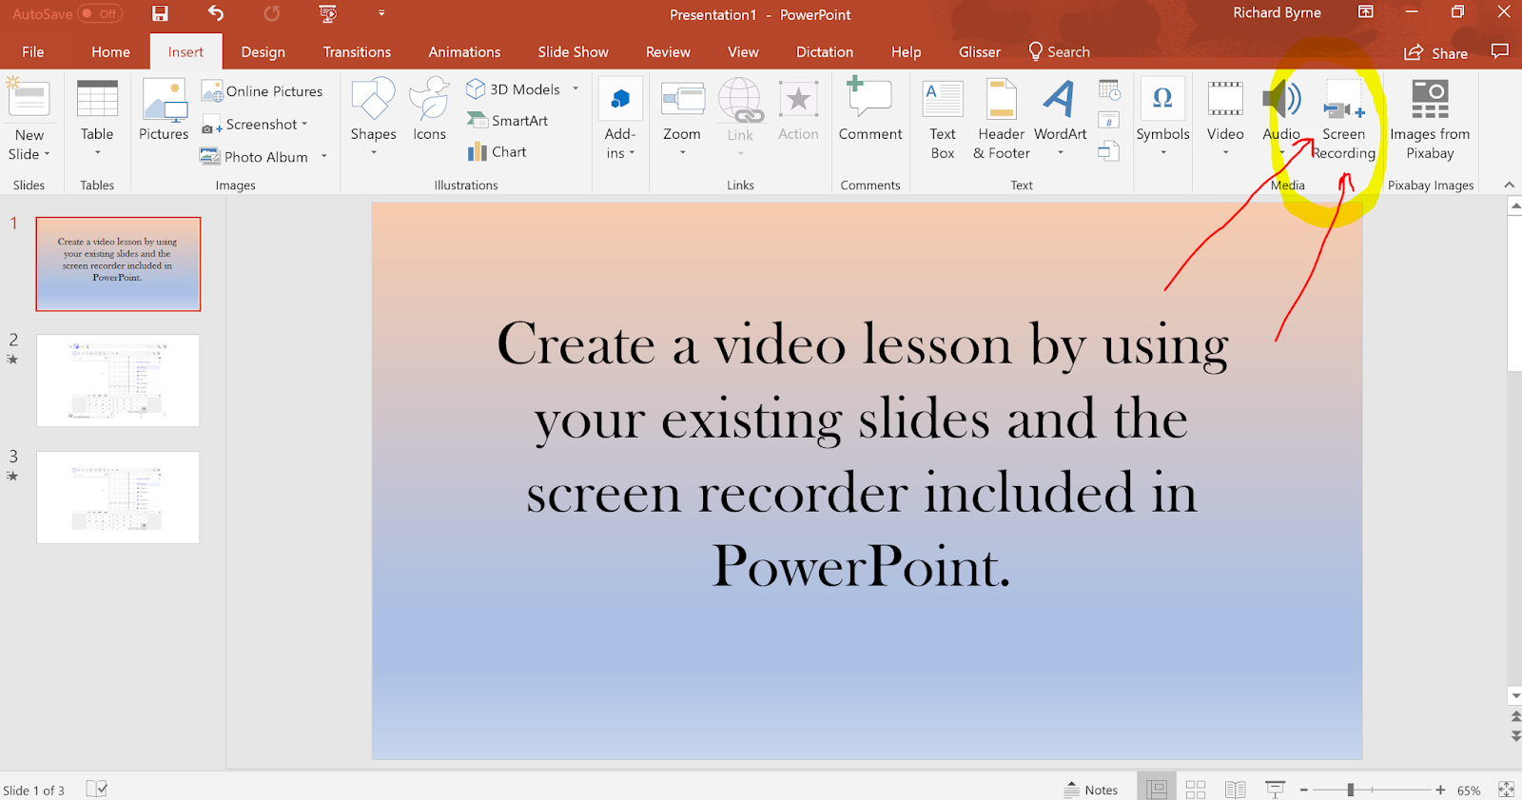
Task: Switch to the Slide Show tab
Action: tap(573, 52)
